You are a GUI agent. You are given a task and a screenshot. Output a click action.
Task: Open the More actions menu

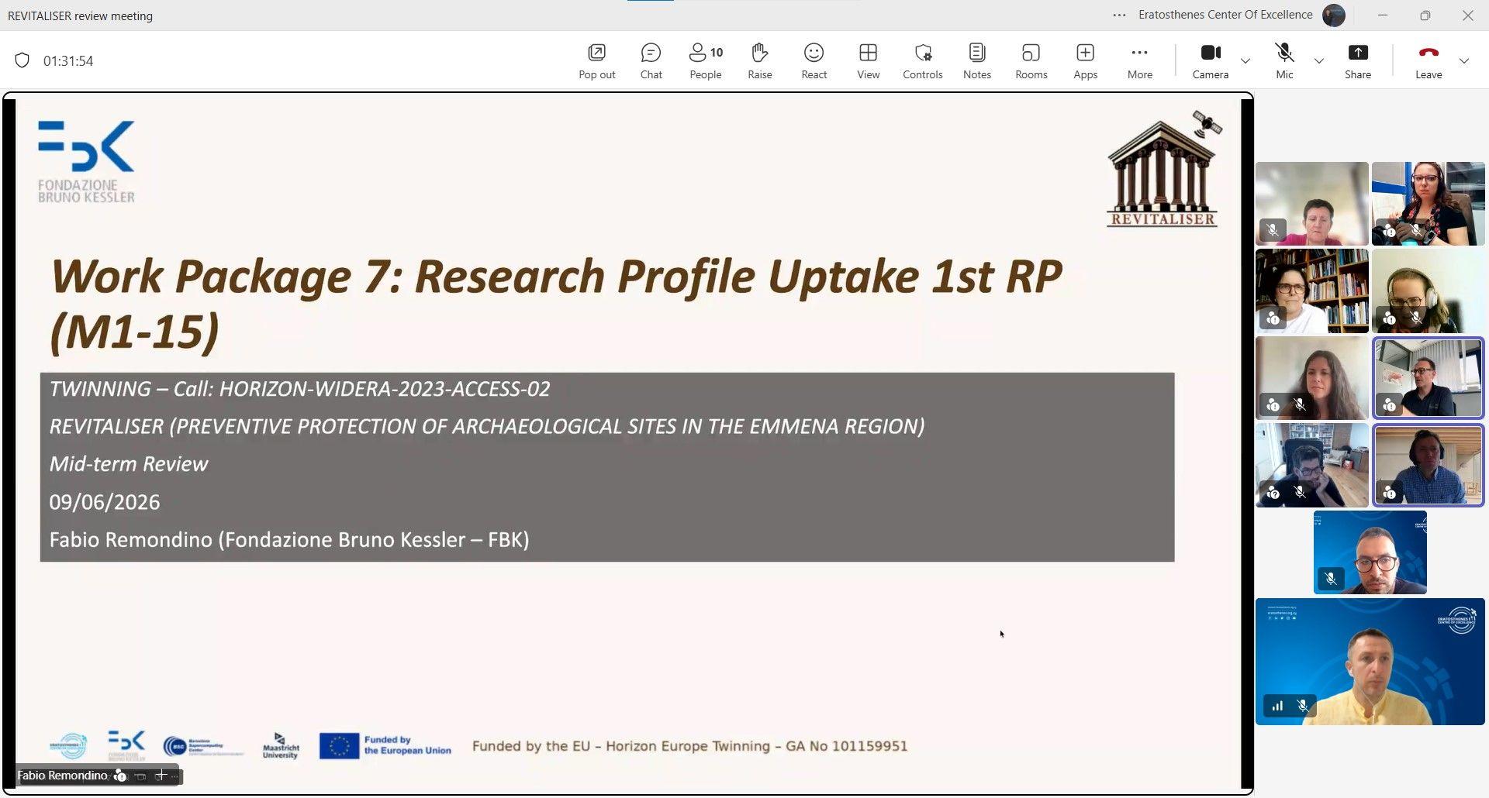click(1139, 61)
